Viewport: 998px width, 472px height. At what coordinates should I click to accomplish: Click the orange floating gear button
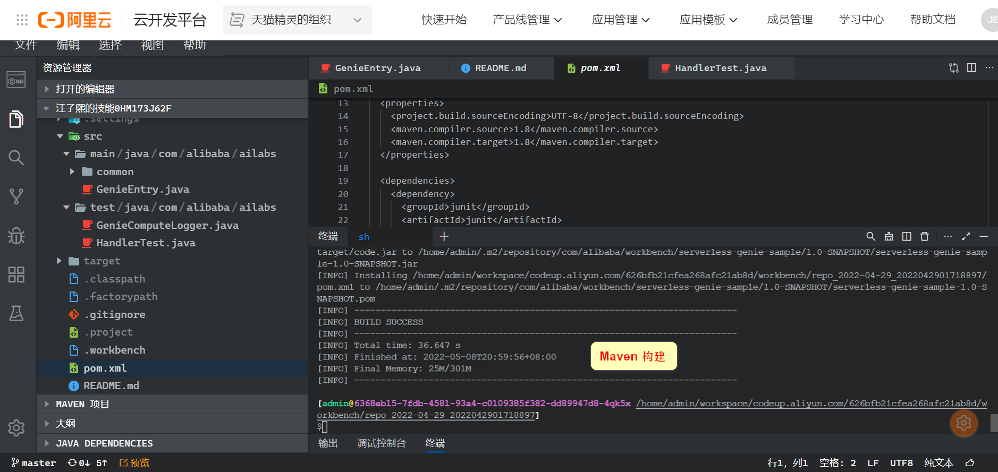coord(963,423)
